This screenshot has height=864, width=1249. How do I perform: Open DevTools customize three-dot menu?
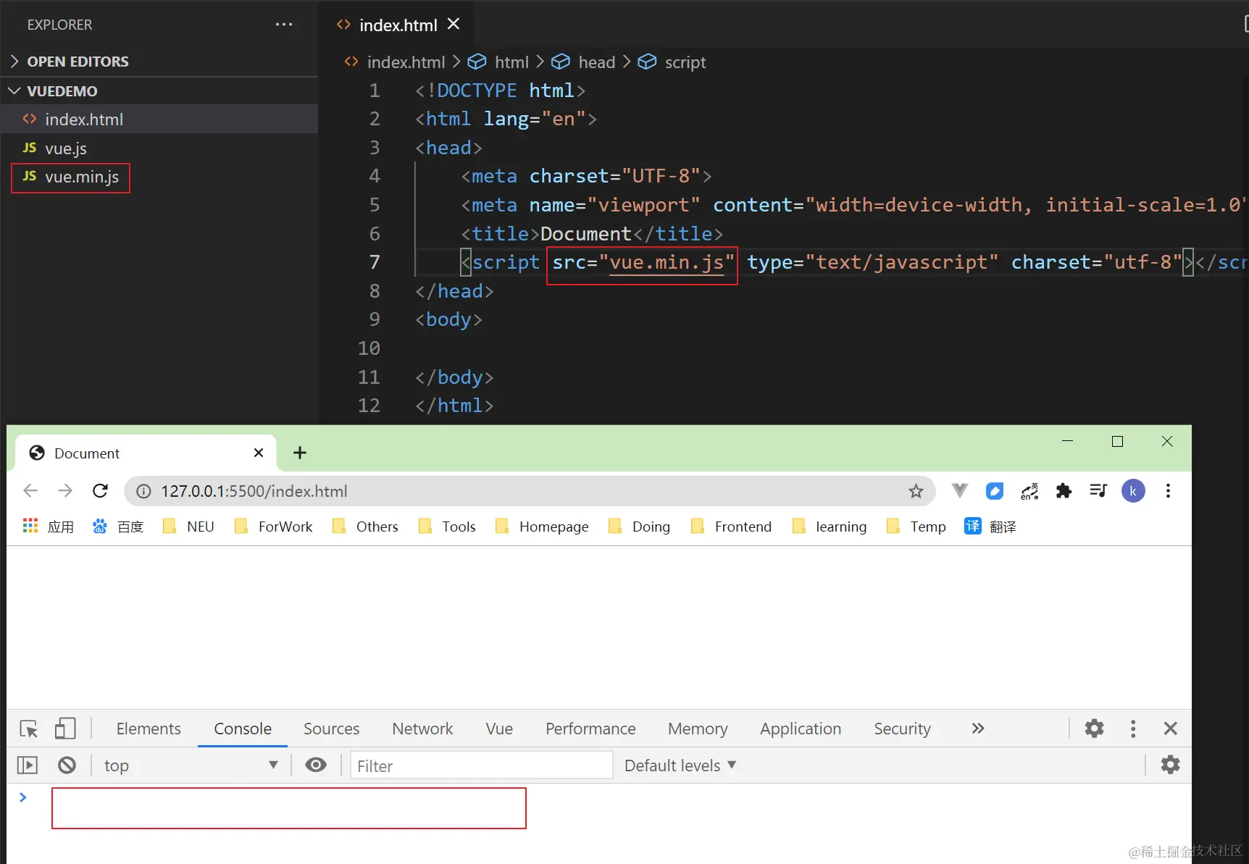coord(1133,729)
